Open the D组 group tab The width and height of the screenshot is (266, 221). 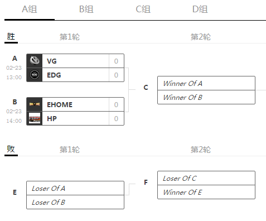click(200, 9)
